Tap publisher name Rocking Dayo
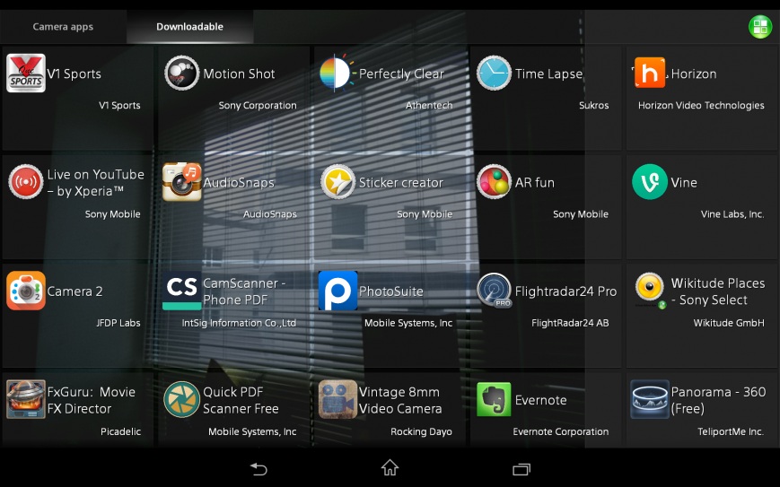The width and height of the screenshot is (780, 487). (421, 431)
